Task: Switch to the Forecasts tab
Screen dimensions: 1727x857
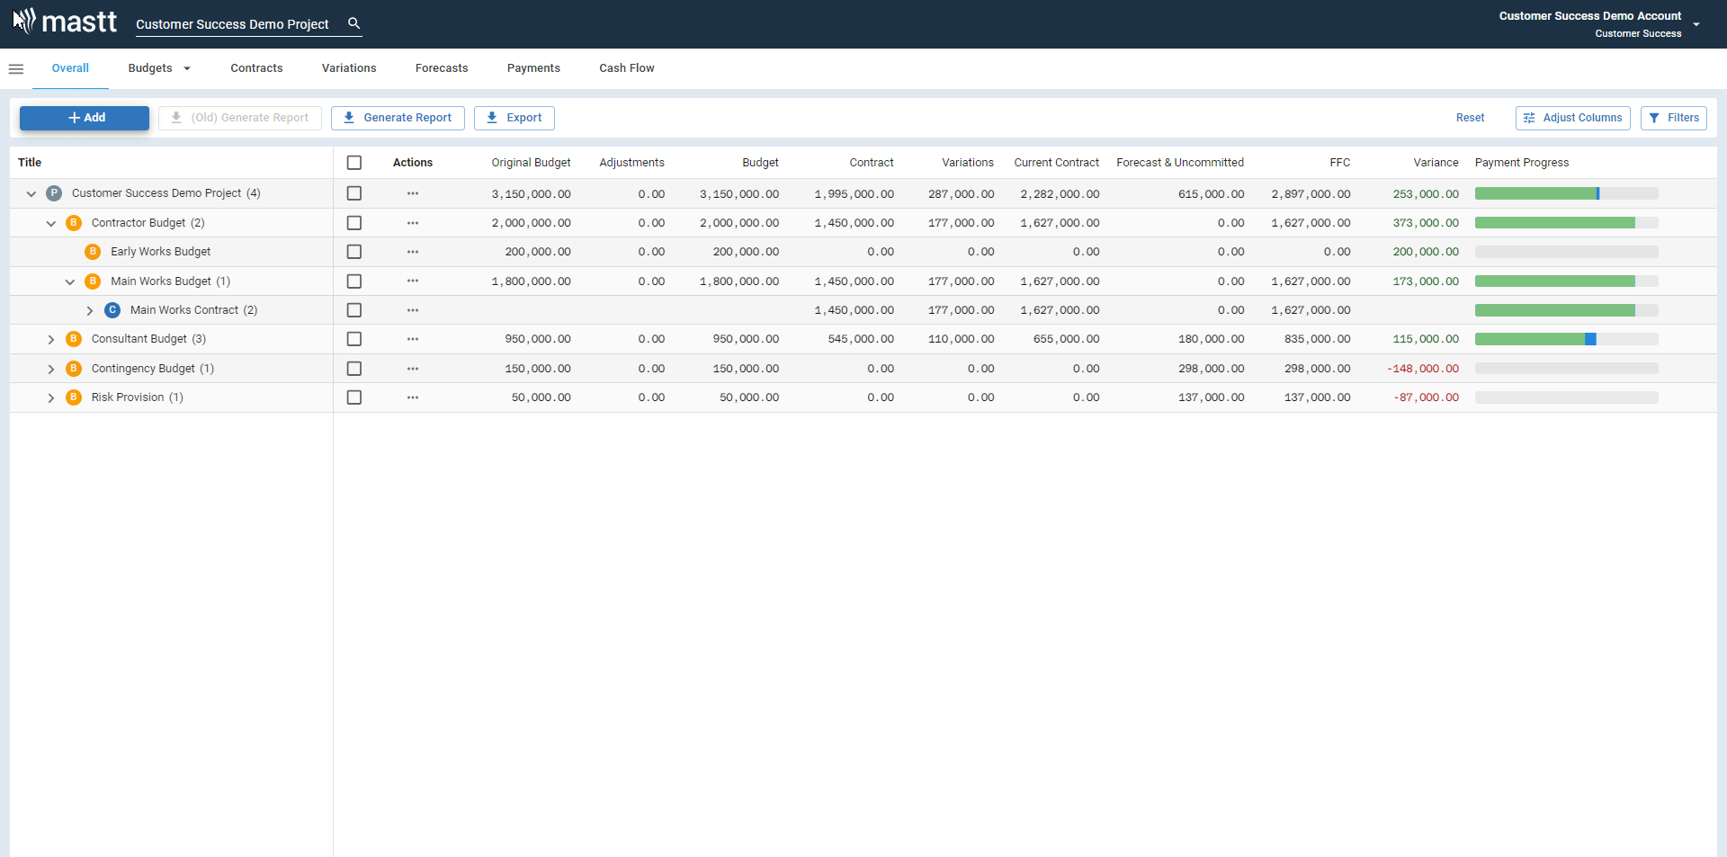Action: (442, 68)
